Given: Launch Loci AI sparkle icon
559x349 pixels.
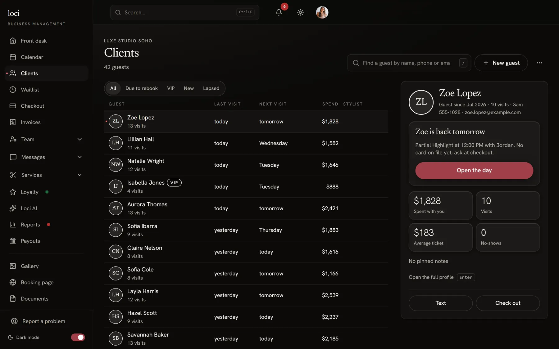Looking at the screenshot, I should tap(13, 208).
